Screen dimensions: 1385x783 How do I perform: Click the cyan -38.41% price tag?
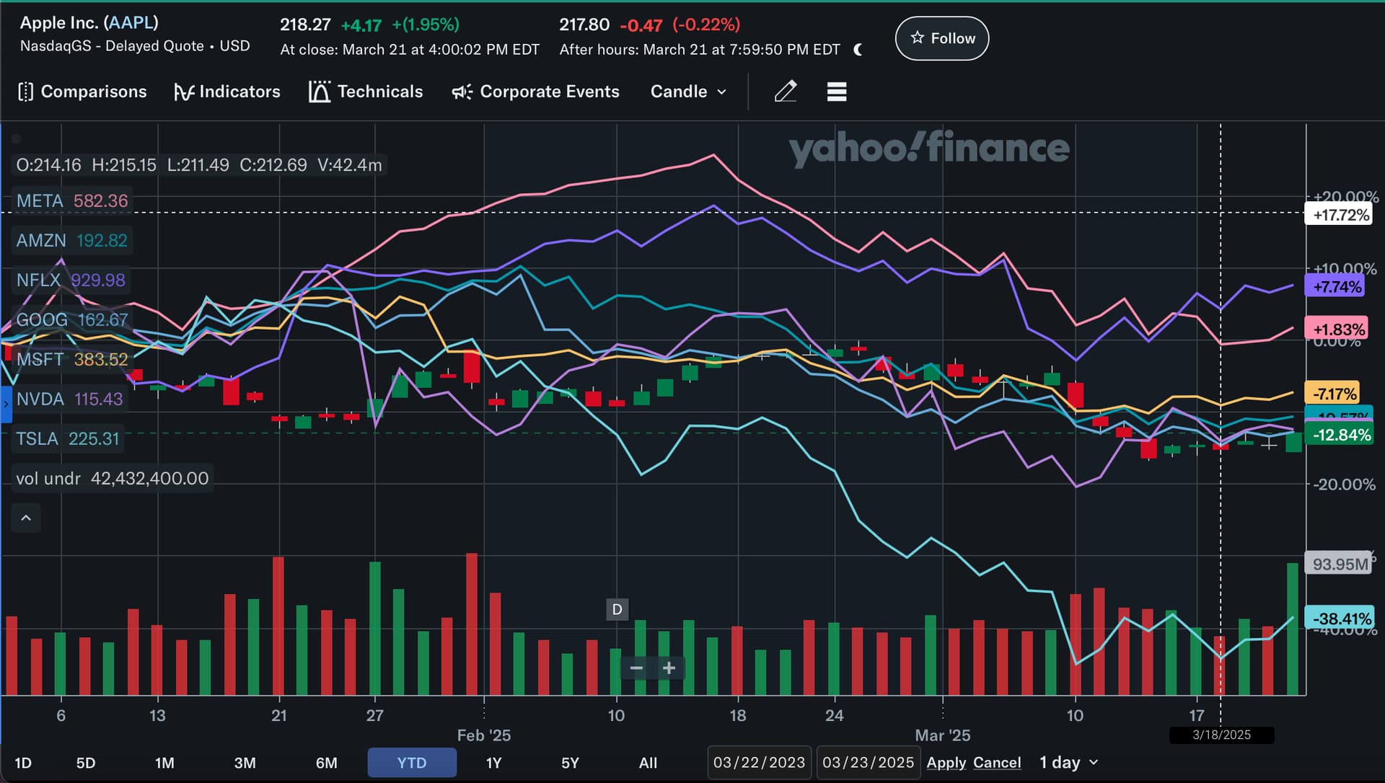1340,619
